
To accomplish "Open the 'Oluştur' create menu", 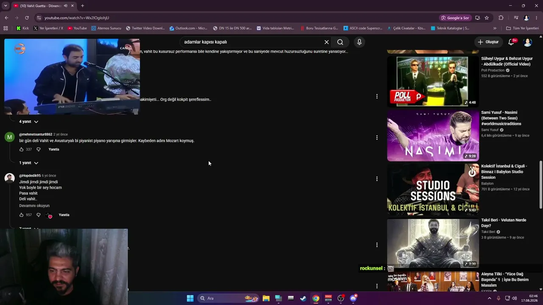I will [488, 42].
